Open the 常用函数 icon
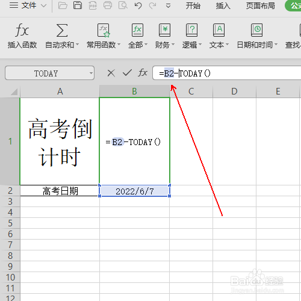This screenshot has width=301, height=301. (x=104, y=30)
